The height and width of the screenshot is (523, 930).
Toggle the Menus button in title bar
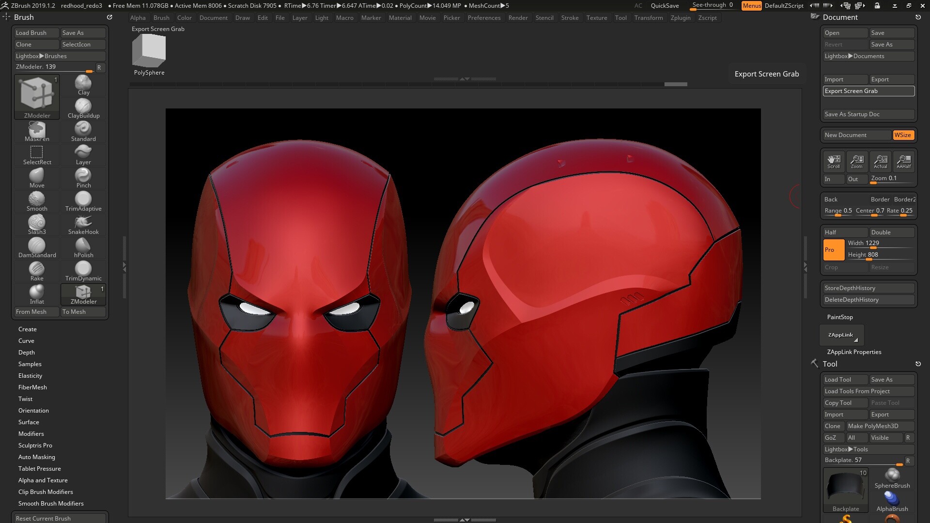click(x=752, y=6)
